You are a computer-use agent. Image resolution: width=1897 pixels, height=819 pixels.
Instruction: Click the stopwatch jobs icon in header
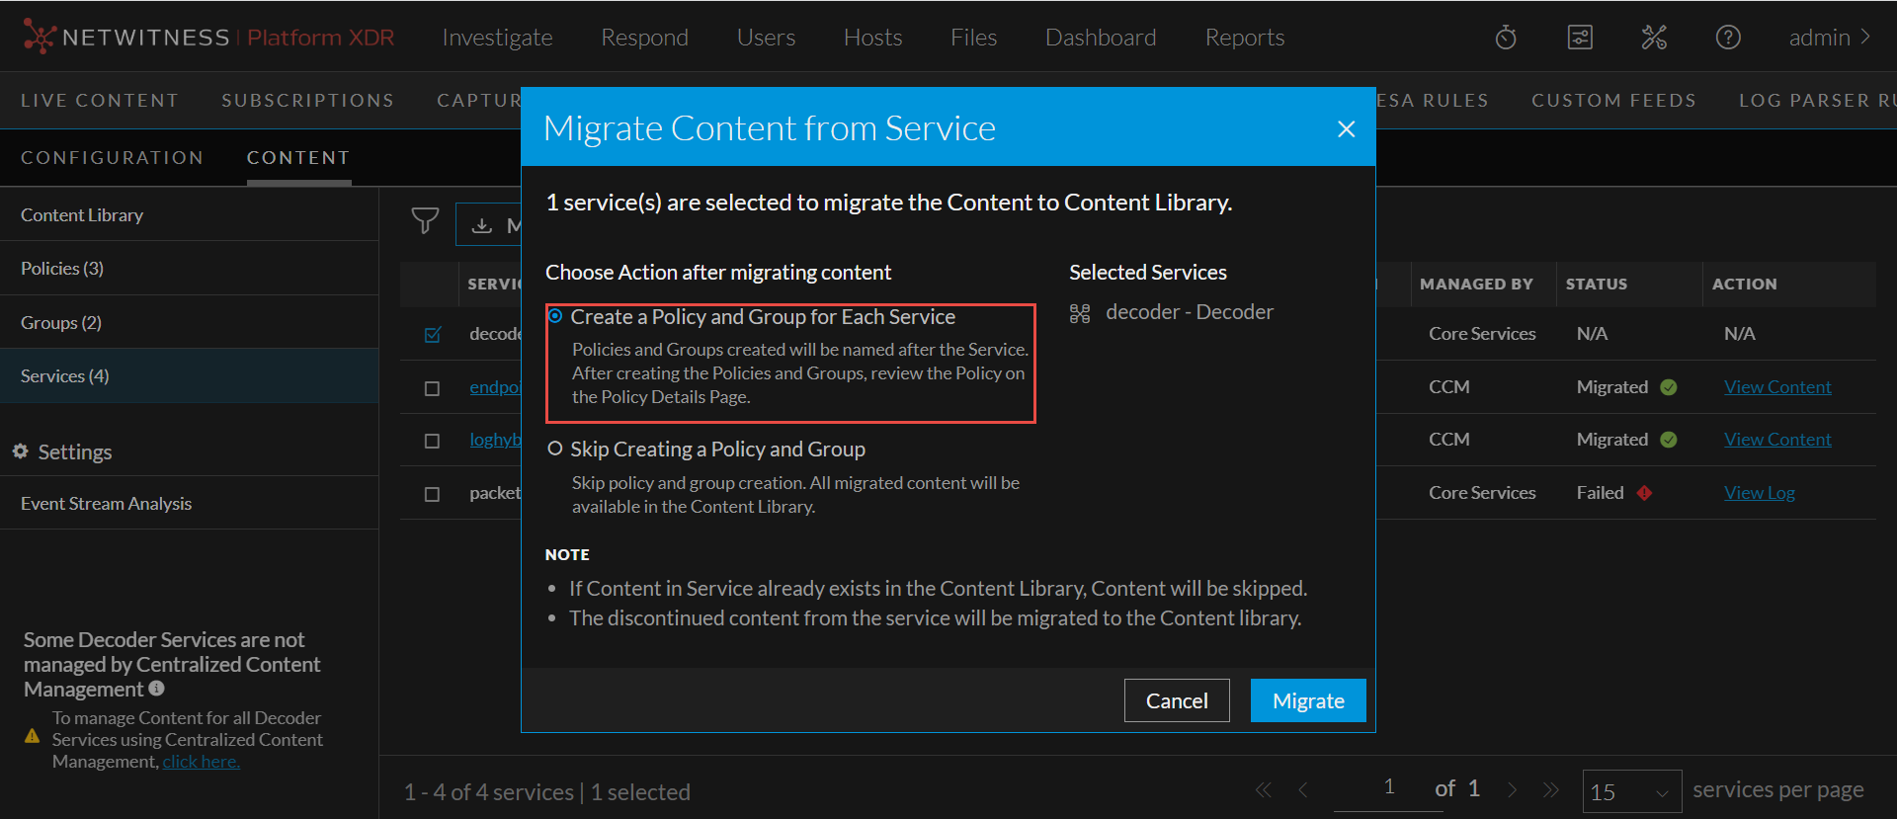pyautogui.click(x=1506, y=38)
